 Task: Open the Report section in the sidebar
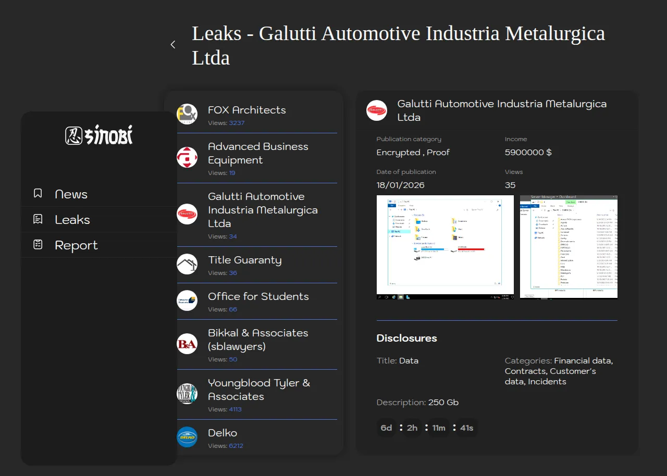tap(76, 245)
